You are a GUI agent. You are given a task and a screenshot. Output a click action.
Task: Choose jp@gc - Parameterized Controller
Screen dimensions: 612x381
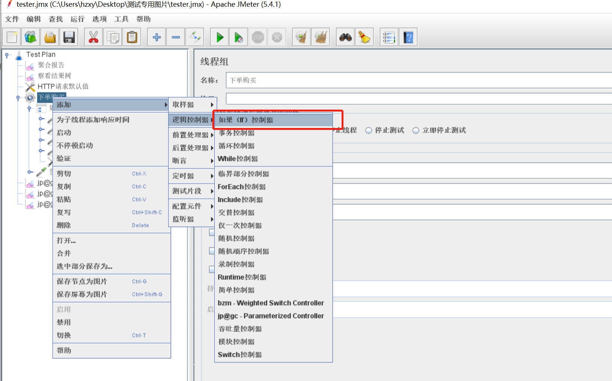273,316
